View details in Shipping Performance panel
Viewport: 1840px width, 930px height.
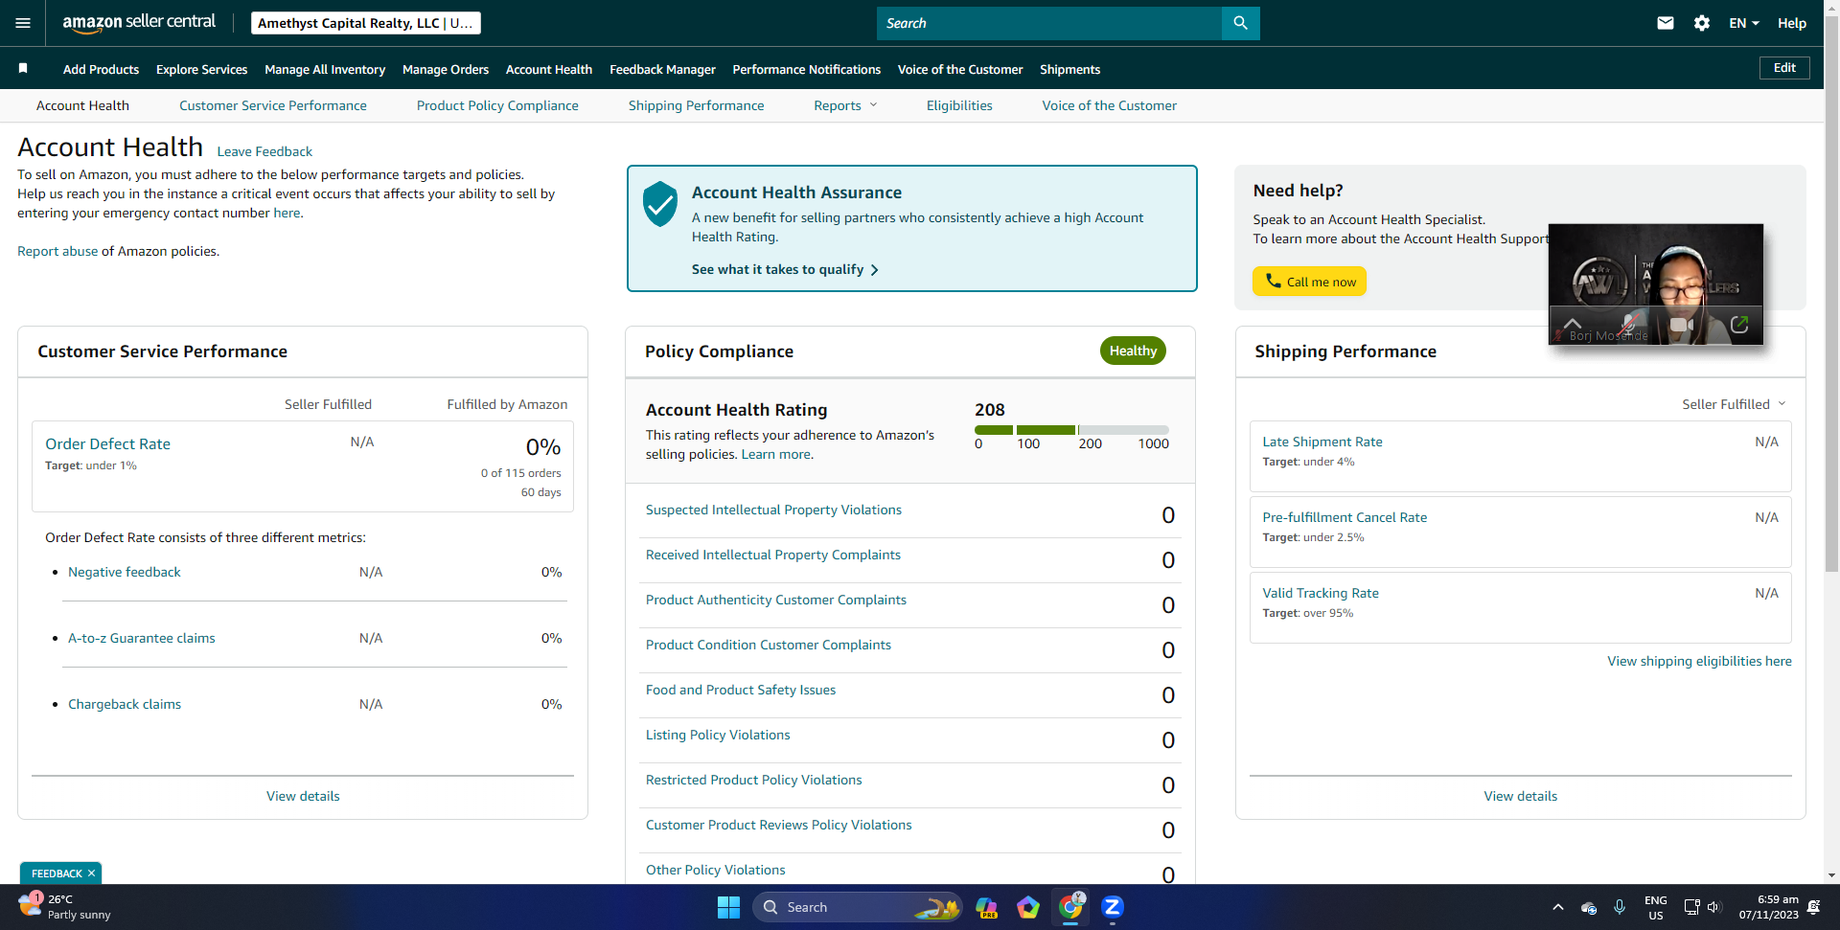1521,796
